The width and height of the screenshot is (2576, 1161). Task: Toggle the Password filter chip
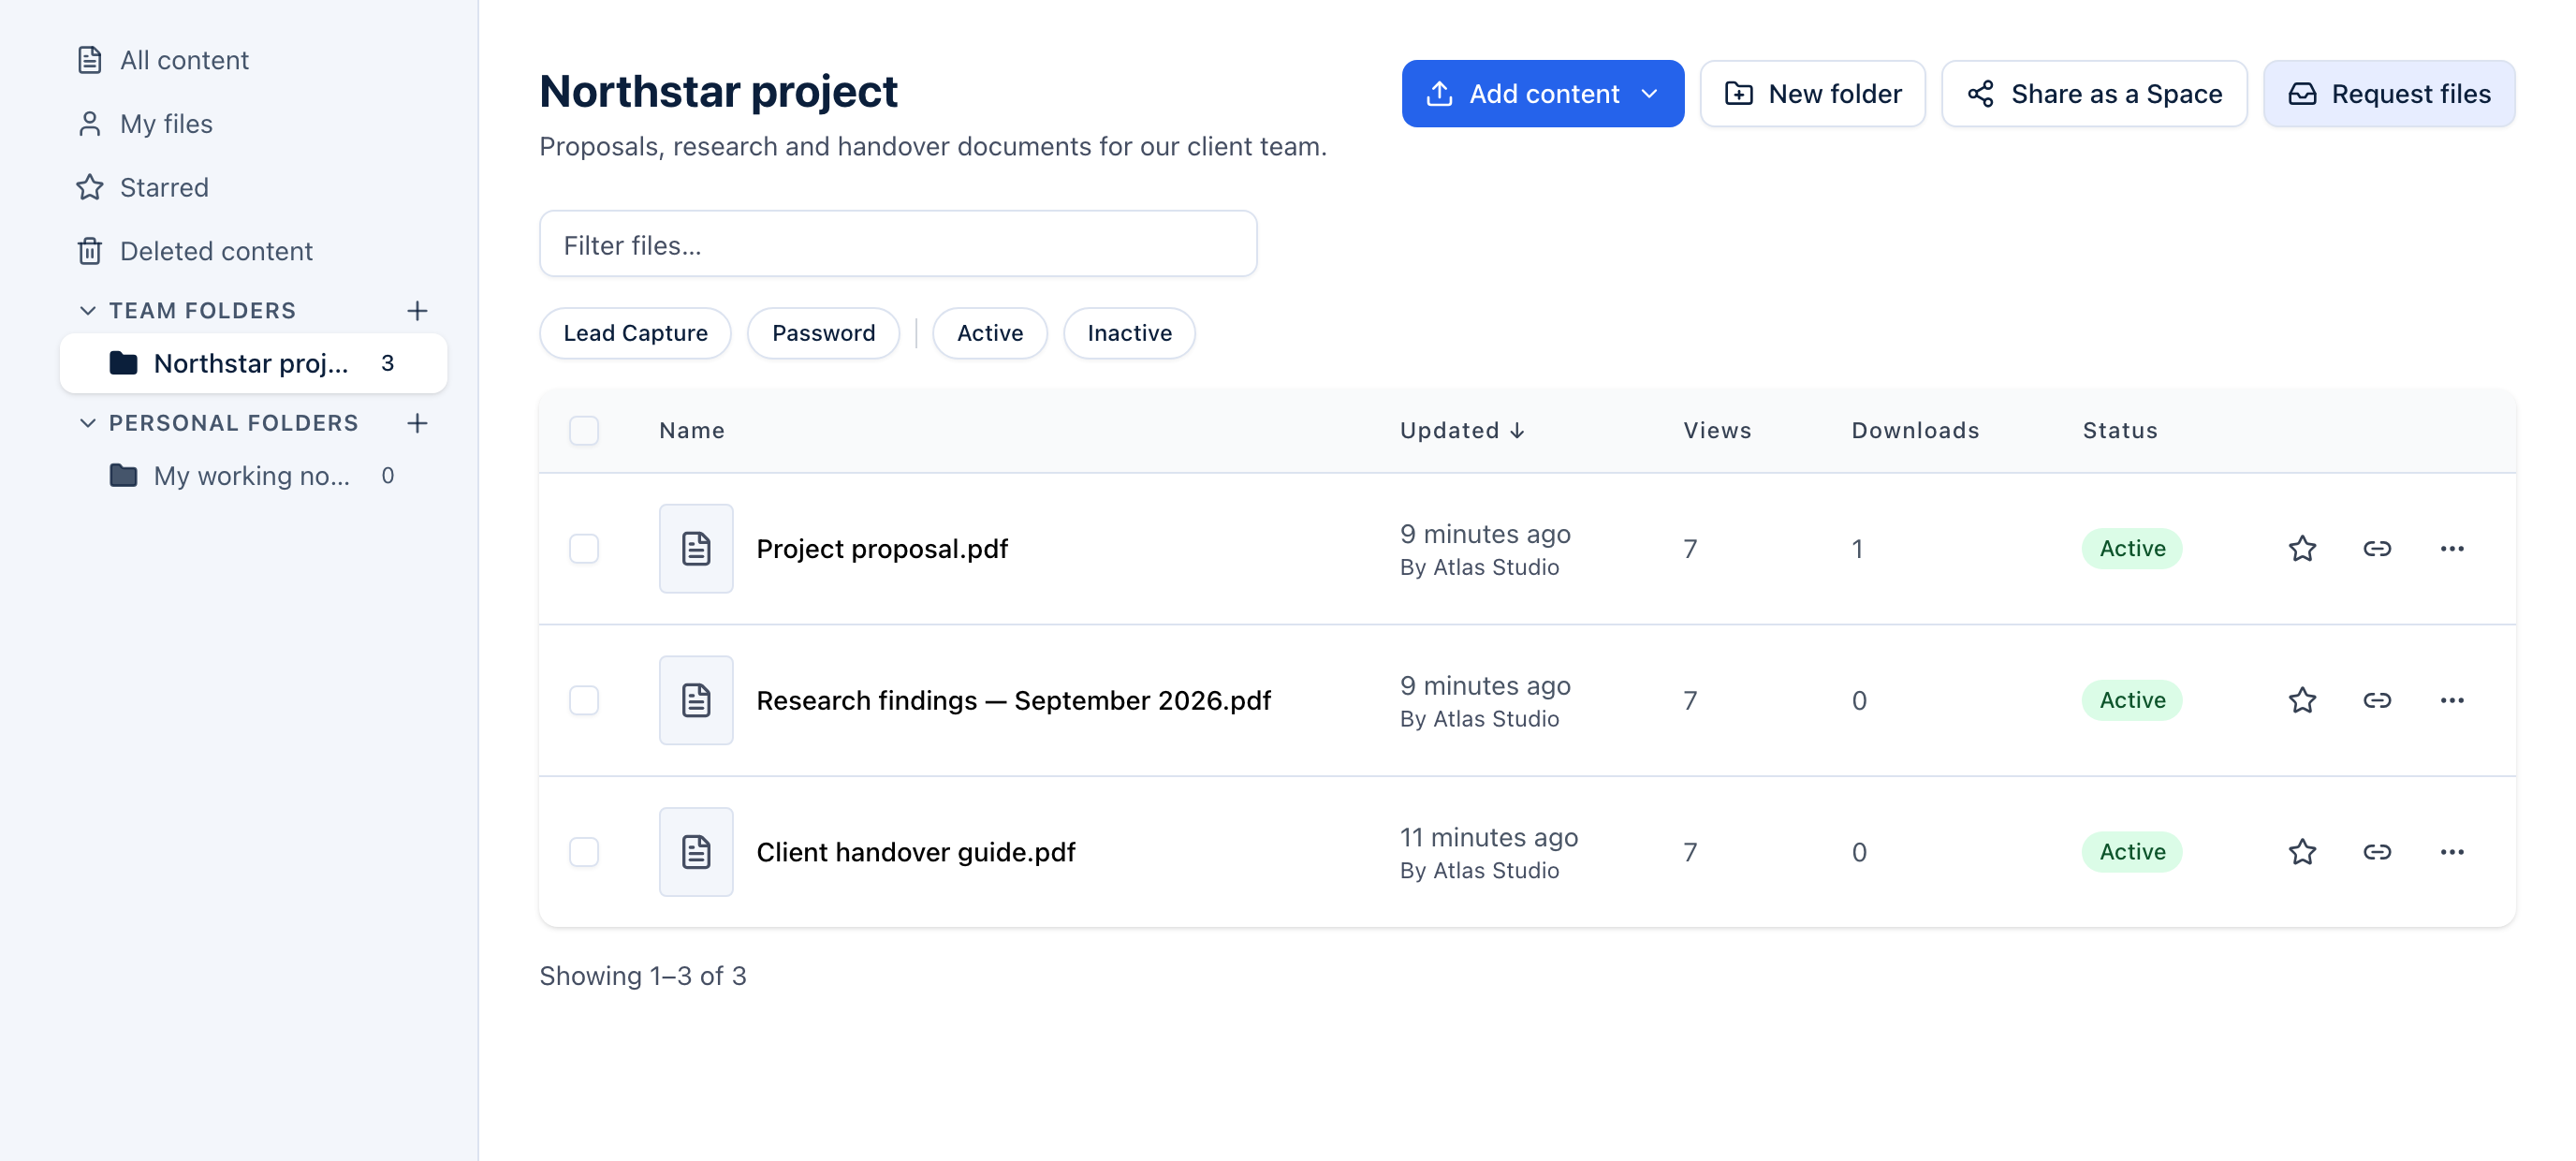coord(823,333)
